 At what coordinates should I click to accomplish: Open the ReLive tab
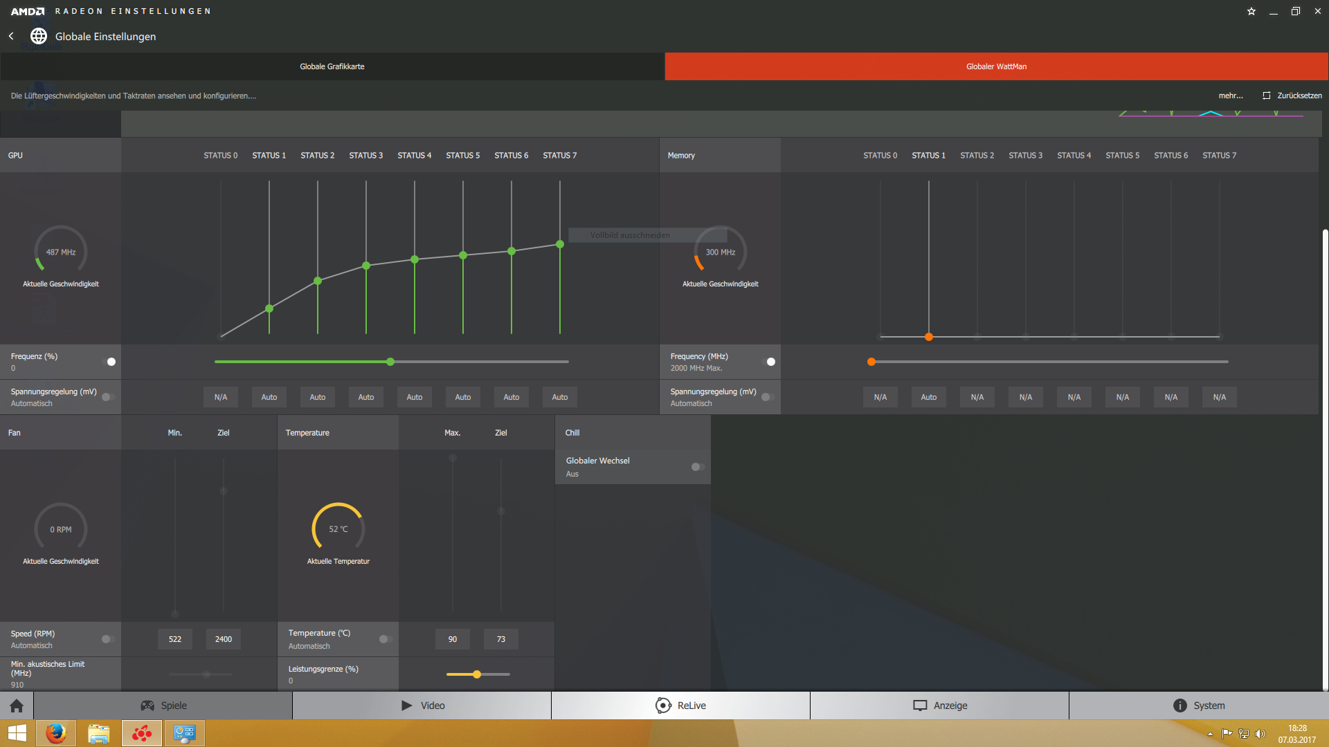(x=680, y=705)
